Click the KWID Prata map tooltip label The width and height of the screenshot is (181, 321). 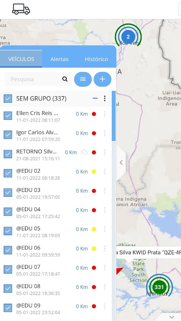click(x=148, y=252)
